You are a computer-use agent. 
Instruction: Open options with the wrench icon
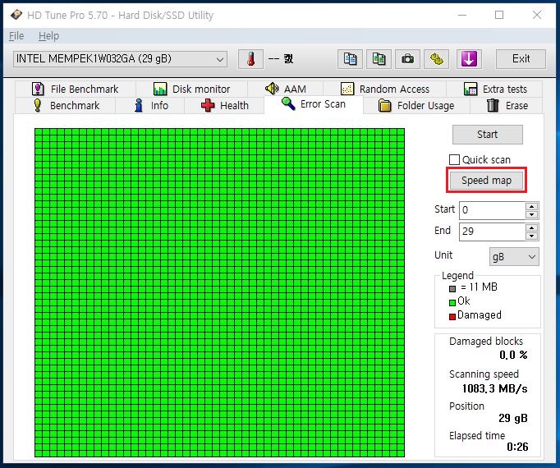coord(436,59)
